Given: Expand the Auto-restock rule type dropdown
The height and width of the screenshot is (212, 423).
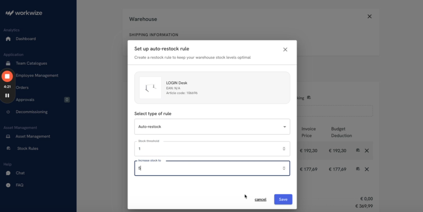Looking at the screenshot, I should 284,127.
